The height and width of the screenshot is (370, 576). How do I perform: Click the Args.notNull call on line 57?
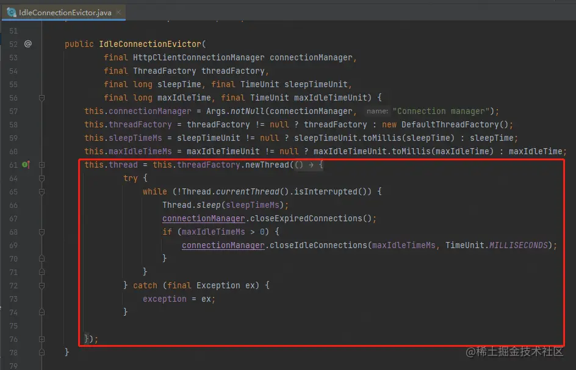[235, 111]
